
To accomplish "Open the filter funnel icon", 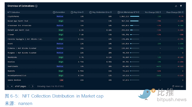I will point(181,6).
